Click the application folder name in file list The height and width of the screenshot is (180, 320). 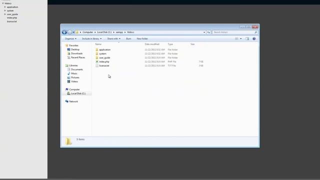click(x=104, y=49)
